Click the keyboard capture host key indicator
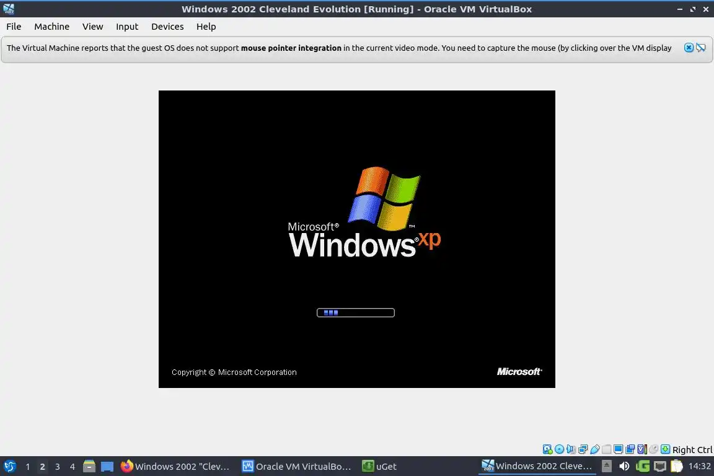Screen dimensions: 714x476 (x=665, y=449)
